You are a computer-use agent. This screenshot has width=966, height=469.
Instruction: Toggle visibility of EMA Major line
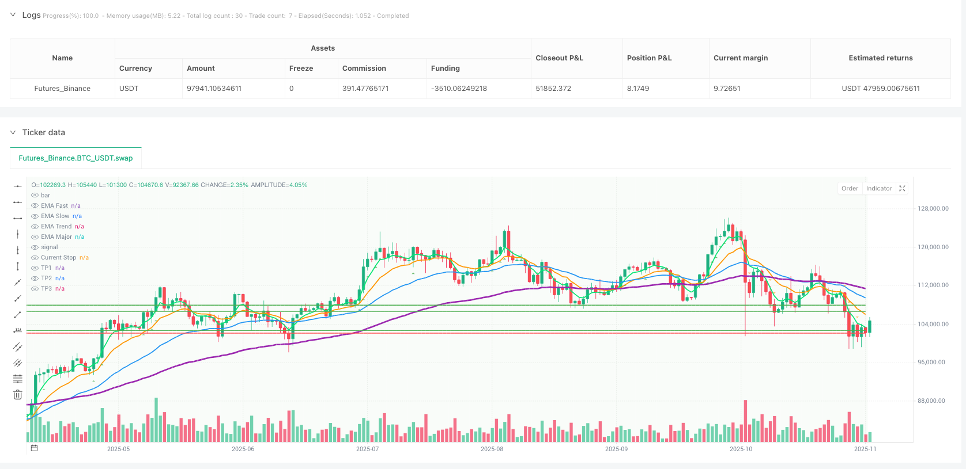tap(35, 237)
